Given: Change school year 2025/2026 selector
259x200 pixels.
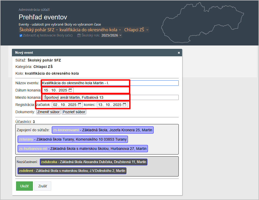Looking at the screenshot, I should 111,35.
